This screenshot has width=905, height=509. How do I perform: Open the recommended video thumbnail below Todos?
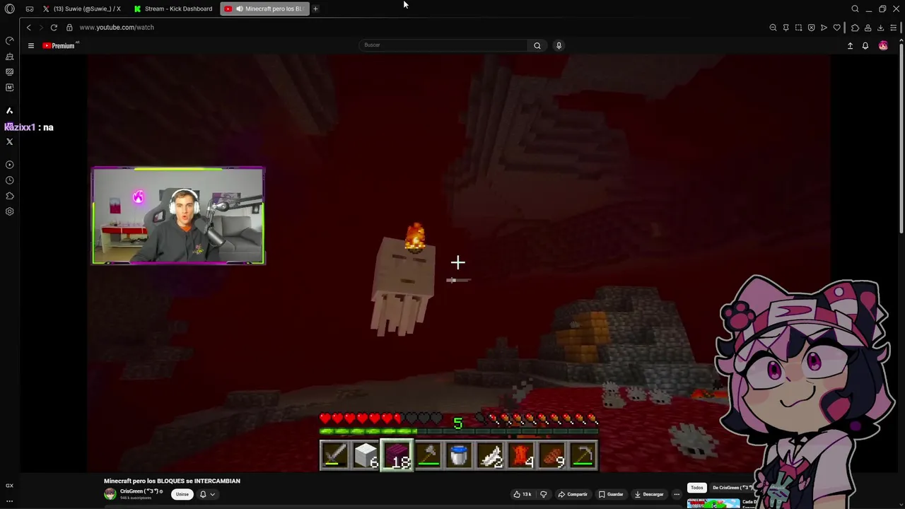pos(713,503)
